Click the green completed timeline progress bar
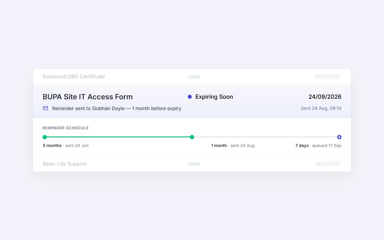Viewport: 384px width, 240px height. 118,137
